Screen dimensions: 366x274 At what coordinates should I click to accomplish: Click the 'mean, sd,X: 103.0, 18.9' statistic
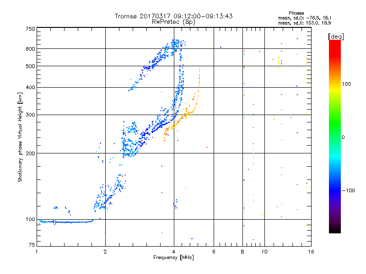click(x=305, y=23)
